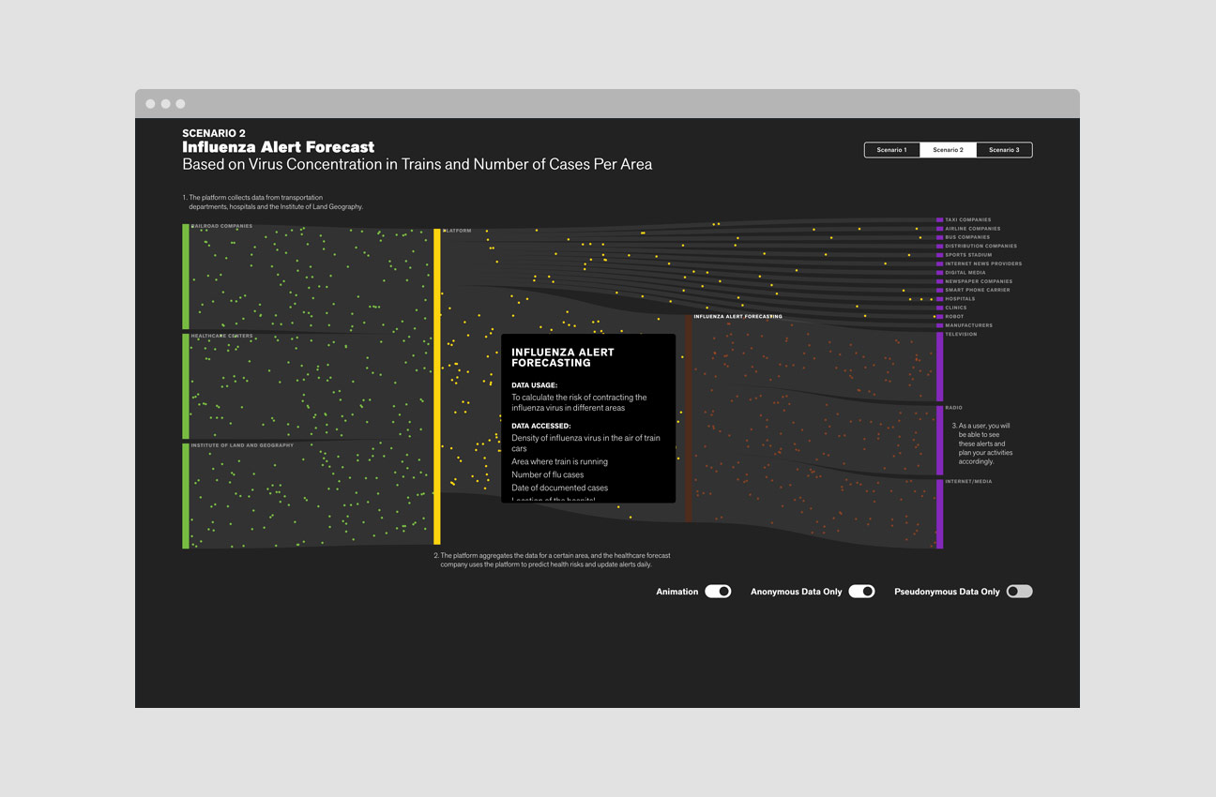Select the Taxi Companies node marker
The width and height of the screenshot is (1216, 797).
(939, 220)
